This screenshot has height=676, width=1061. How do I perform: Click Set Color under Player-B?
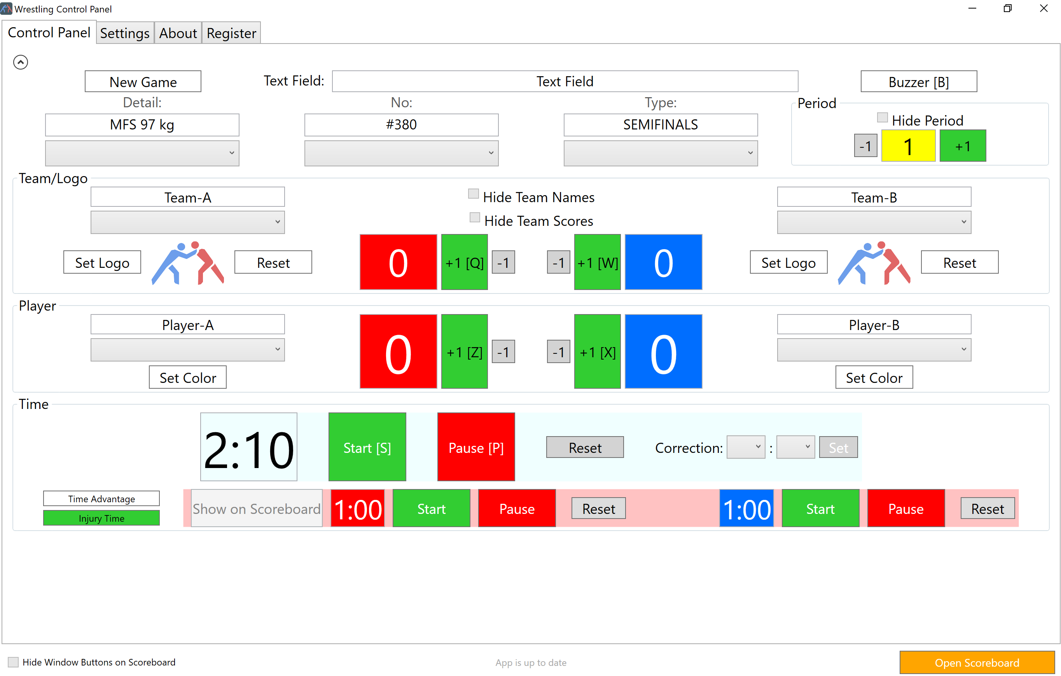click(874, 378)
